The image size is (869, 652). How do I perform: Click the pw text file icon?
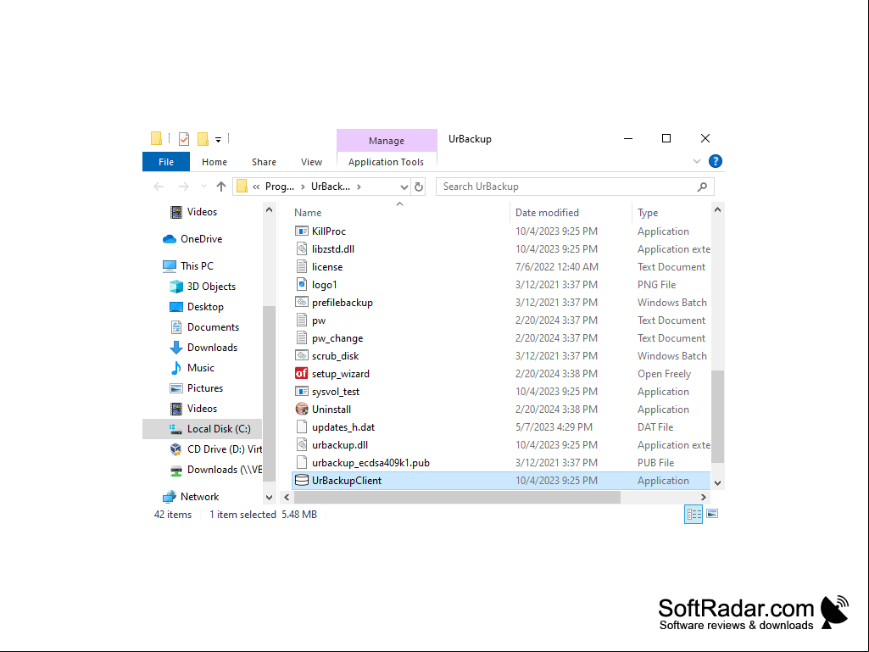coord(302,320)
